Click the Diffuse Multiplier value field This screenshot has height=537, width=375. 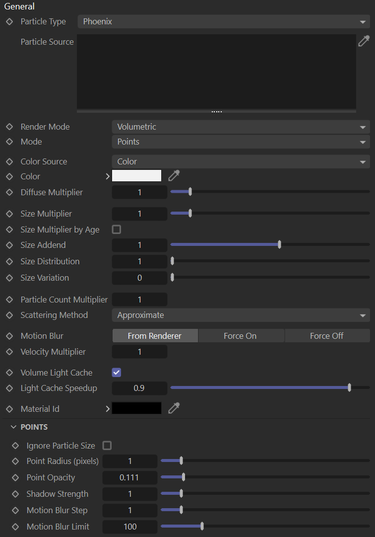click(x=139, y=192)
